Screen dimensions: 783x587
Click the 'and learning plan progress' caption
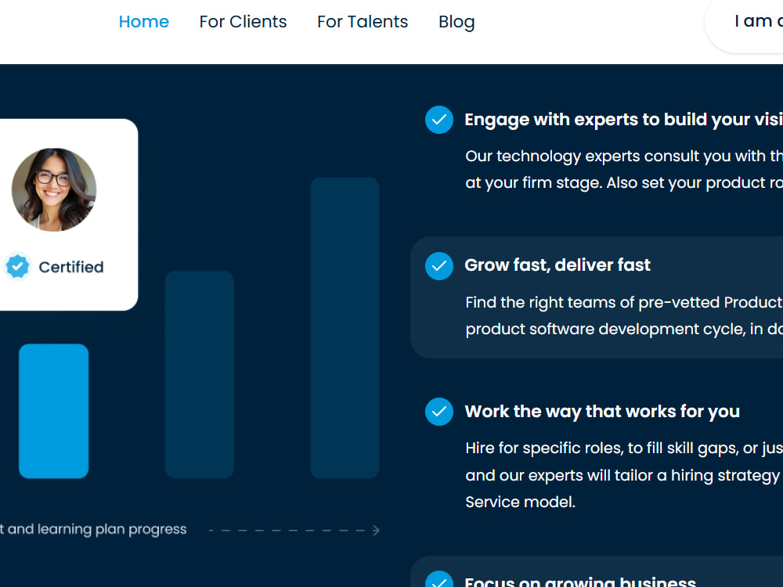pos(93,529)
